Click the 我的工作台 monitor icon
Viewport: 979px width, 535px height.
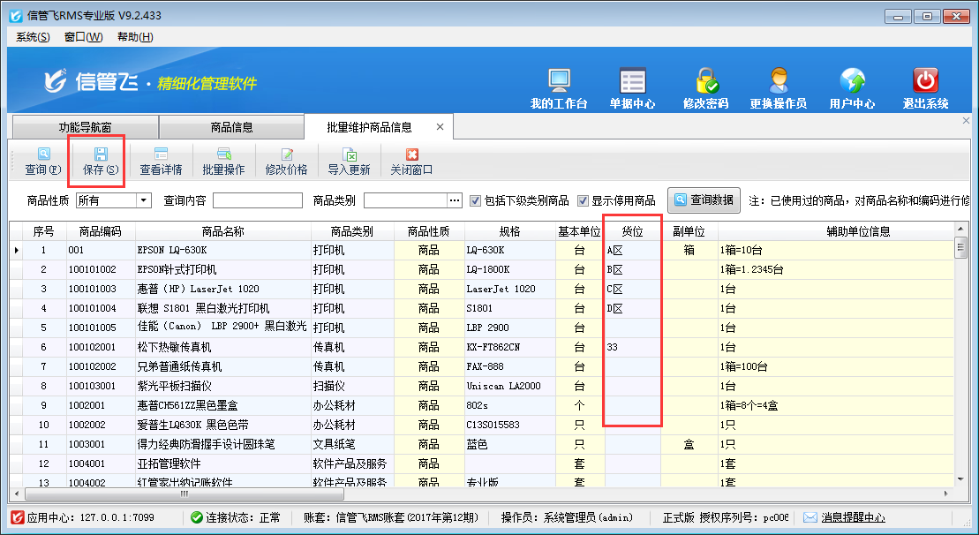[559, 81]
